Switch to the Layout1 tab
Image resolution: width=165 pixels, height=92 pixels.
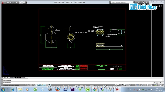coord(18,78)
